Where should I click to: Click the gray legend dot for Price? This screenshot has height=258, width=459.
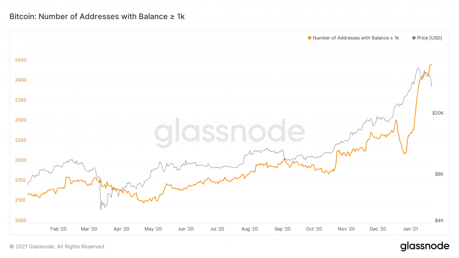[413, 38]
